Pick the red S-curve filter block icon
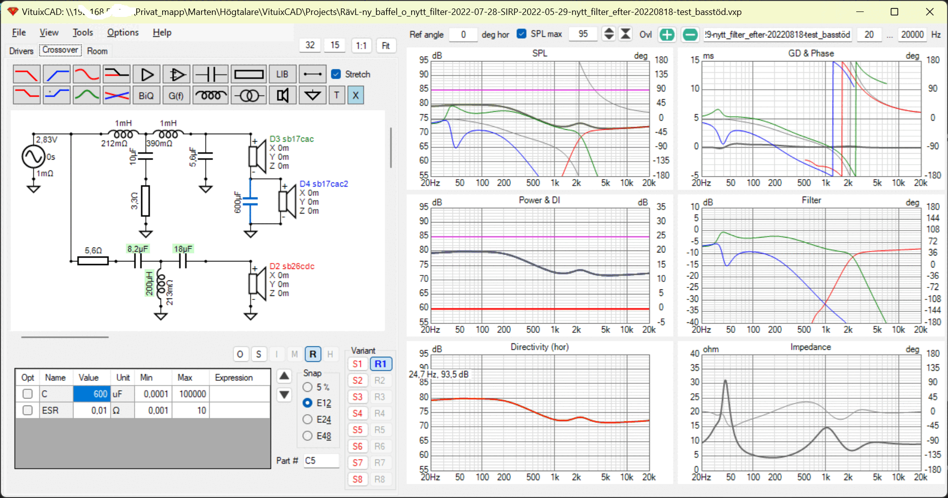The width and height of the screenshot is (948, 498). point(86,74)
